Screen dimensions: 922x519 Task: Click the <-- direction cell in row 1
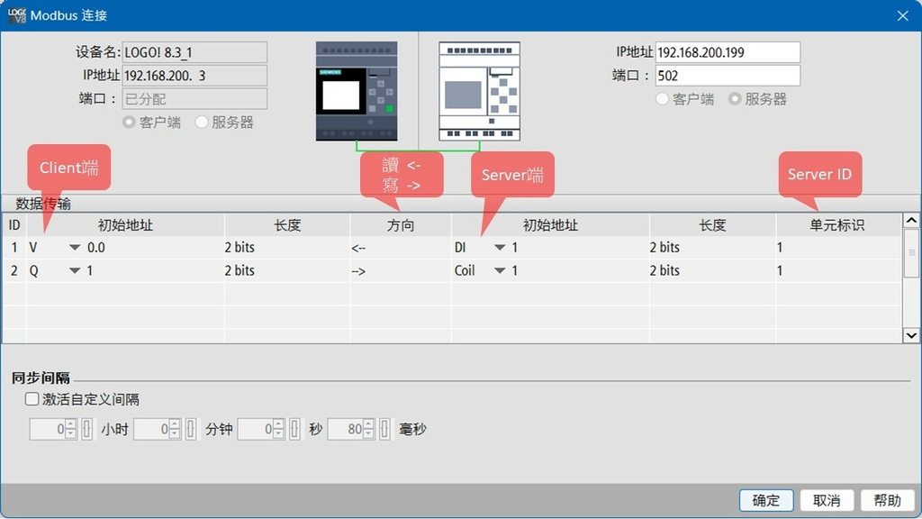coord(401,248)
